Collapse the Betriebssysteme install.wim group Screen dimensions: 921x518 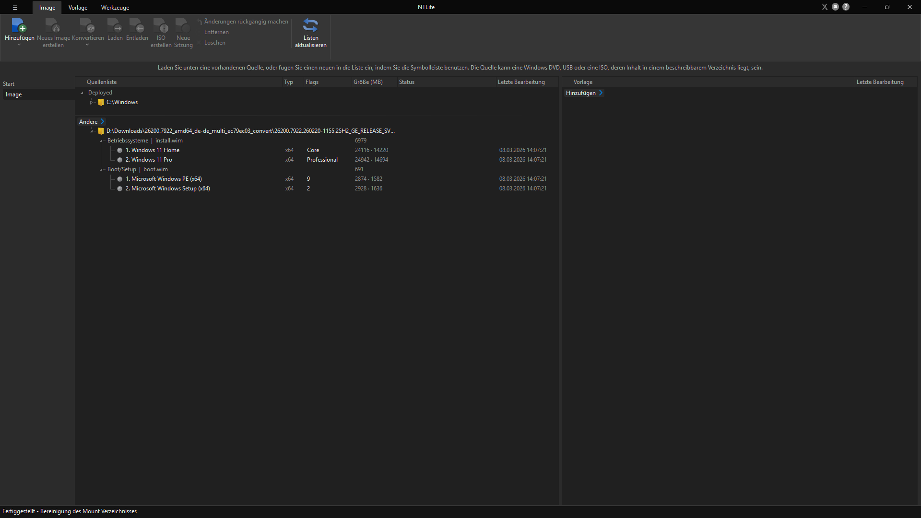(101, 141)
